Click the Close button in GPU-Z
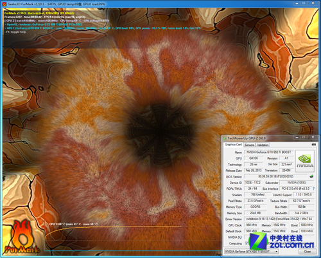The width and height of the screenshot is (321, 258). pyautogui.click(x=308, y=252)
